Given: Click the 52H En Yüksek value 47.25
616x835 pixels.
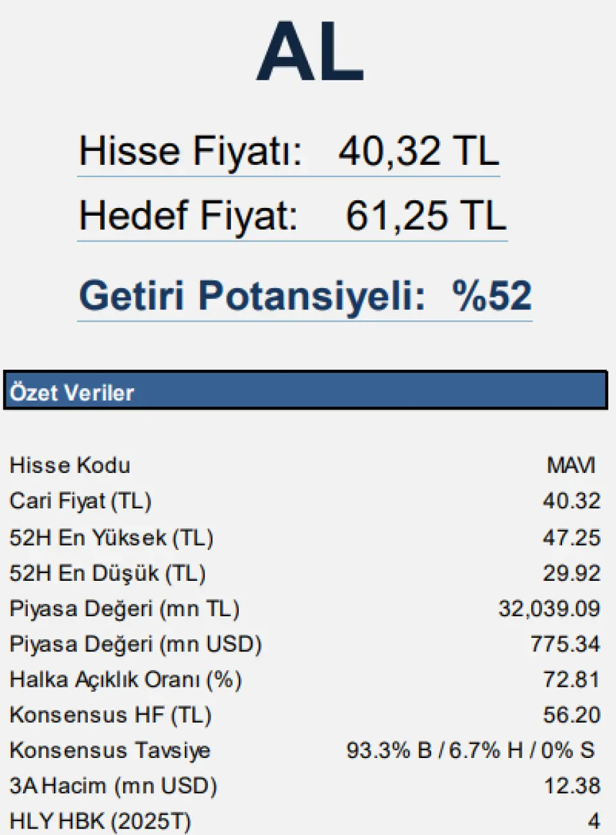Looking at the screenshot, I should [572, 537].
